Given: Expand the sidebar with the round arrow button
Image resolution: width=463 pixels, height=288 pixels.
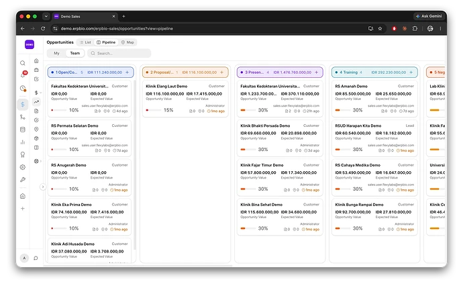Looking at the screenshot, I should pos(43,187).
